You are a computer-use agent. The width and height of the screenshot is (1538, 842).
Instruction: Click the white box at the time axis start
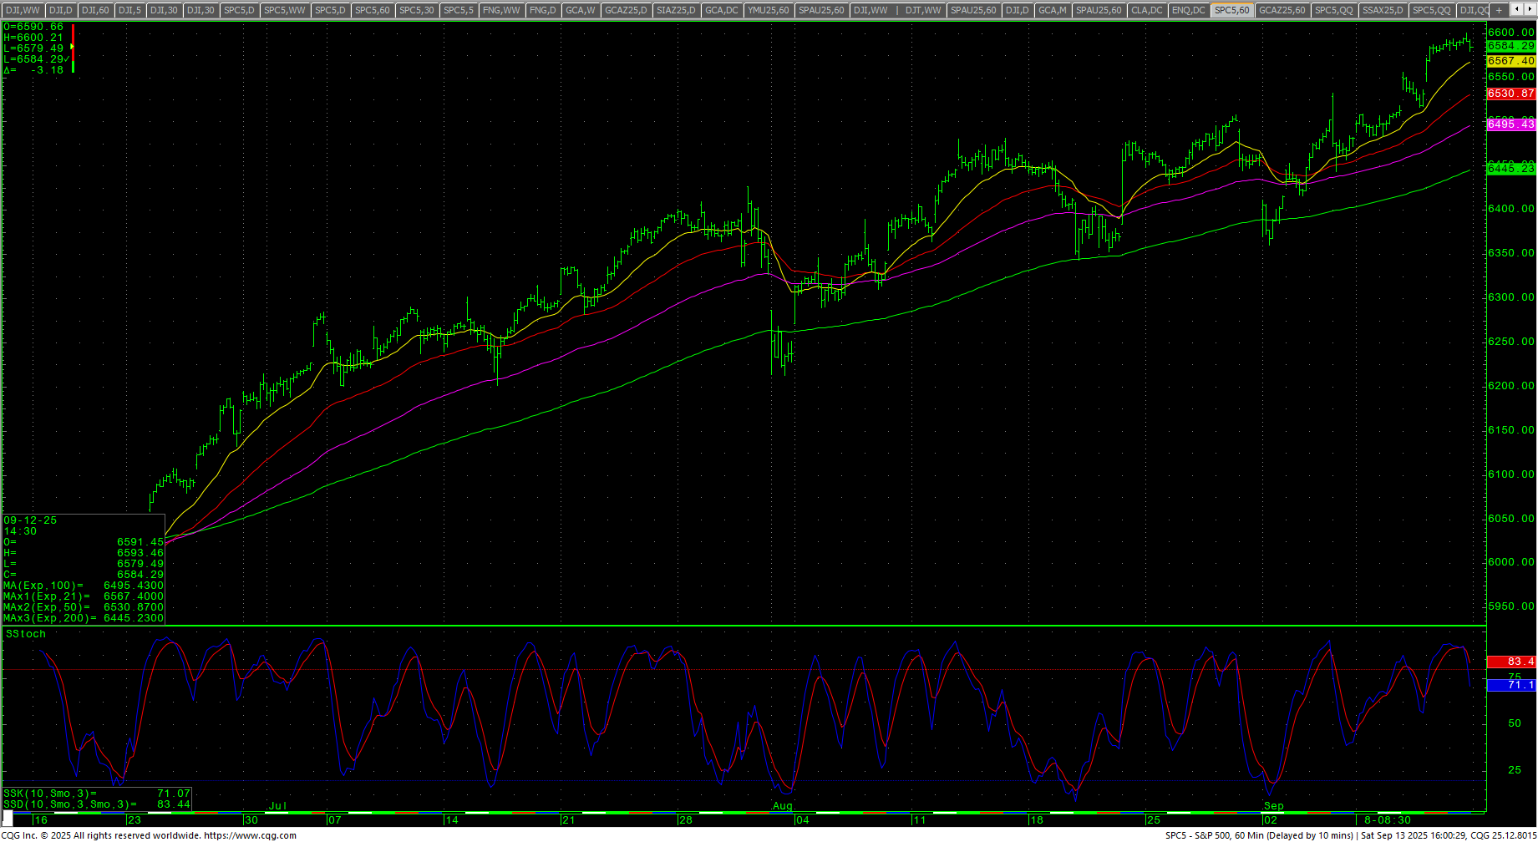[8, 819]
